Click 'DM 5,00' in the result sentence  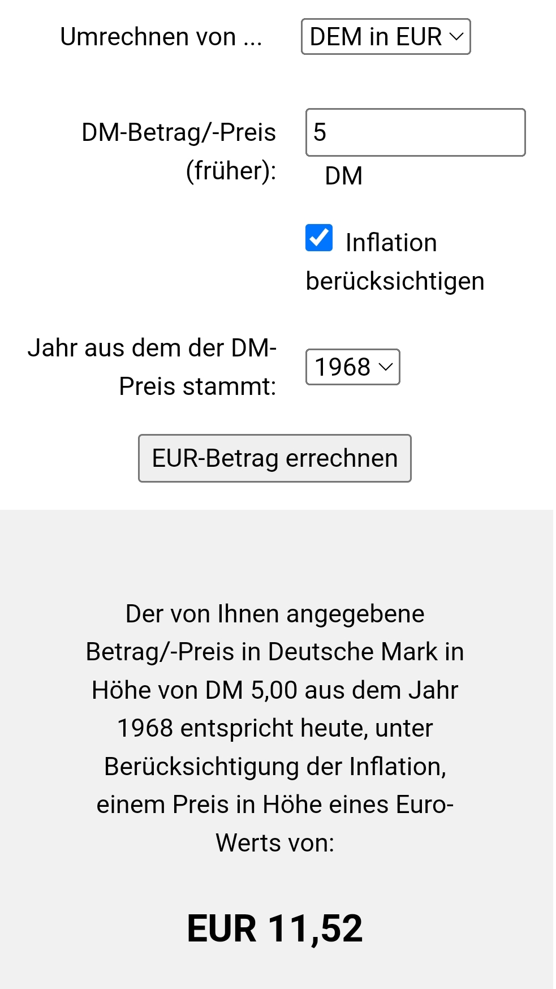251,690
